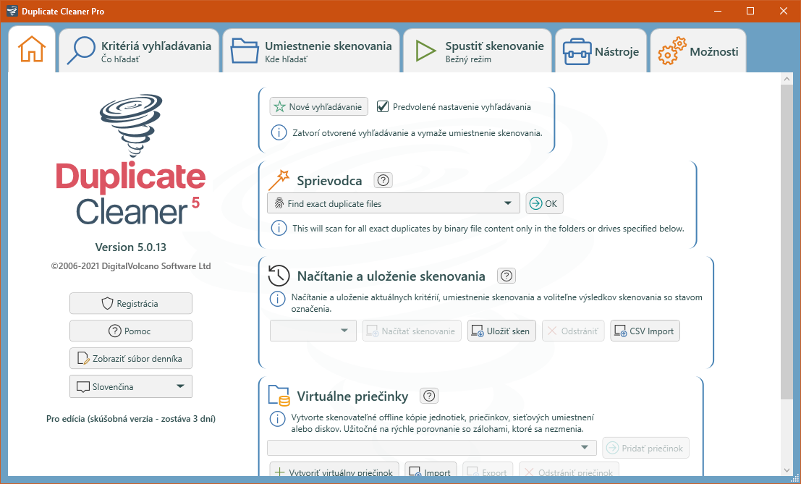Go to Spustiť skenovanie tab
Viewport: 801px width, 484px height.
[x=477, y=51]
